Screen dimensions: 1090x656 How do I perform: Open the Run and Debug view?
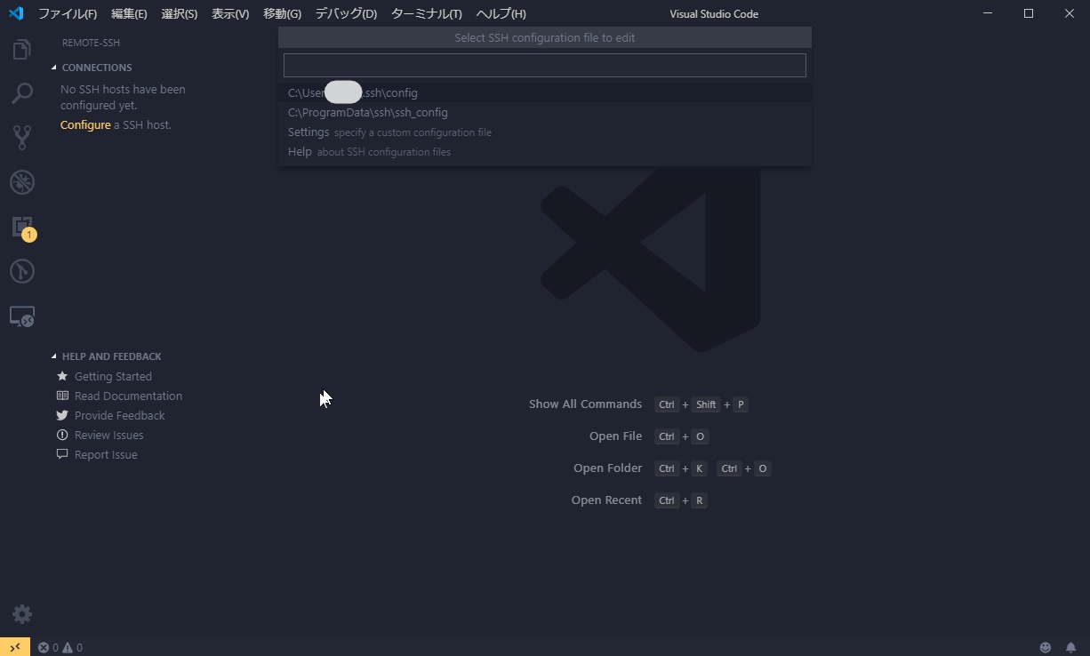coord(21,182)
